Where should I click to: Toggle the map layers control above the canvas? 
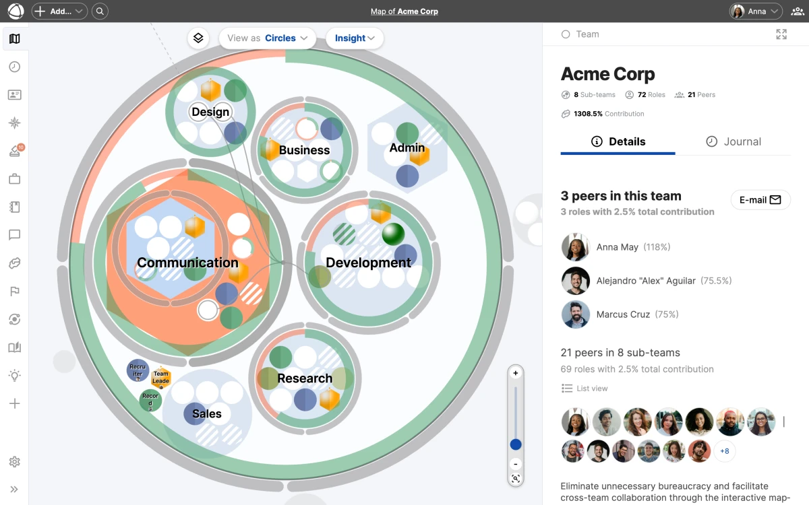198,38
